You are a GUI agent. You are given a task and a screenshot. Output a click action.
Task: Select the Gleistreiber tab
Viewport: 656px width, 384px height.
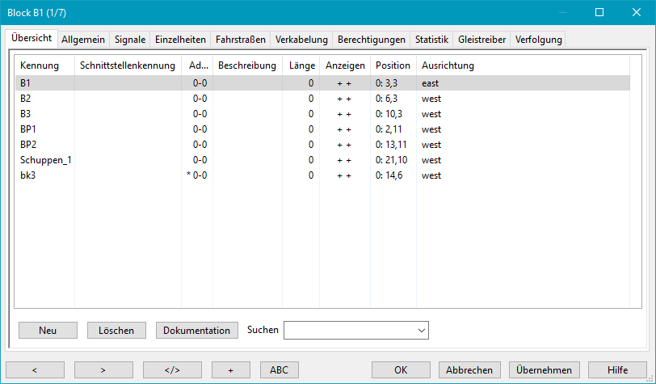pos(481,39)
